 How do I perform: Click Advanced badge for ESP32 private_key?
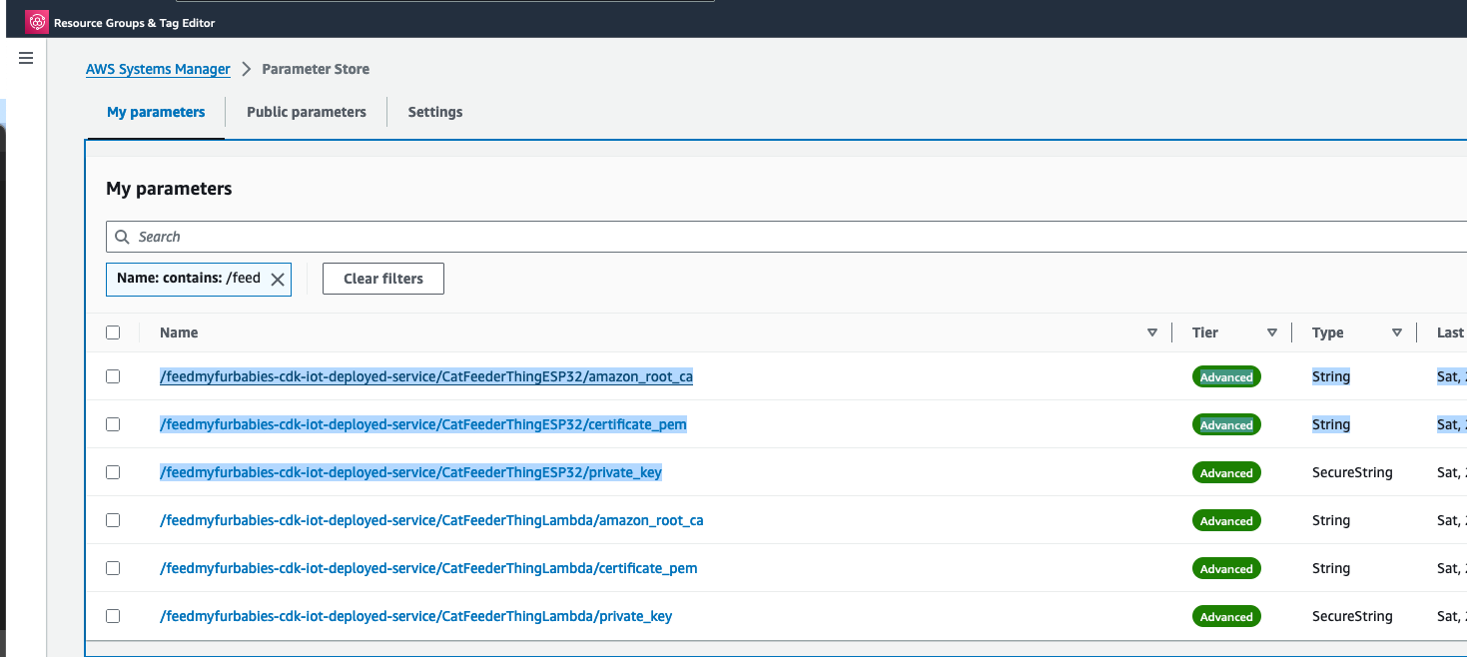(x=1226, y=472)
